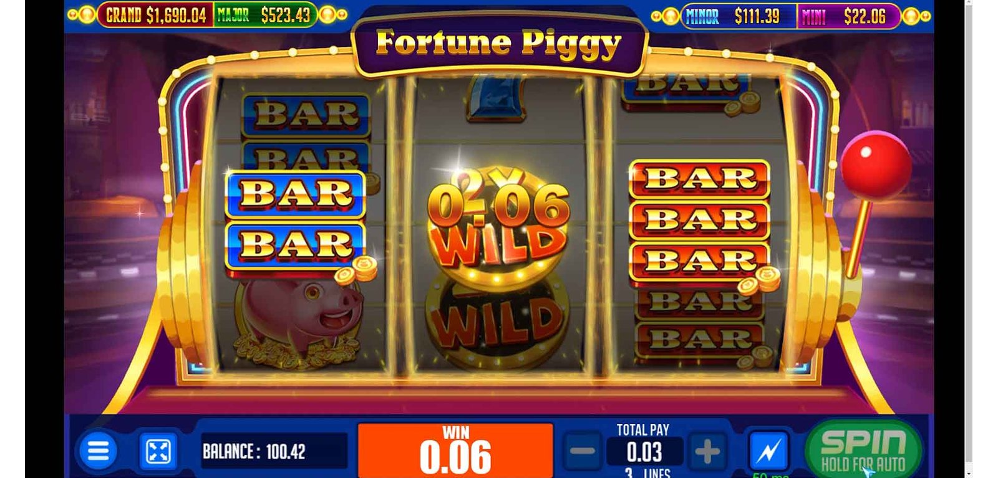This screenshot has height=478, width=998.
Task: Enable turbo mode with the lightning icon
Action: click(768, 451)
